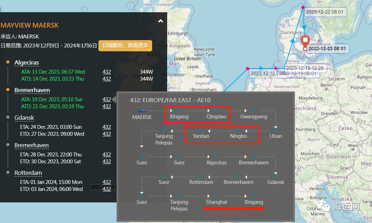The width and height of the screenshot is (372, 223).
Task: Click the ETD: 03 Jan 2024, 06:00 Wed text
Action: pyautogui.click(x=52, y=189)
